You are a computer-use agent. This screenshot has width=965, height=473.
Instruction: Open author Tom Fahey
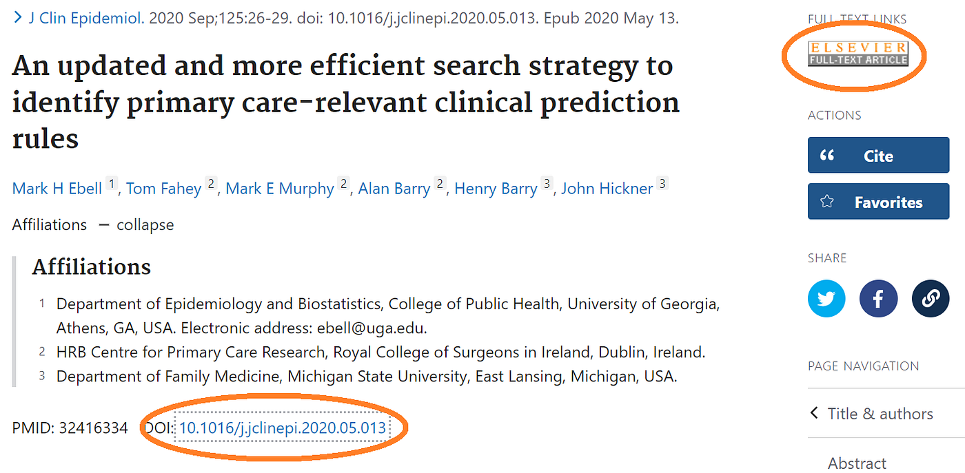[x=163, y=188]
